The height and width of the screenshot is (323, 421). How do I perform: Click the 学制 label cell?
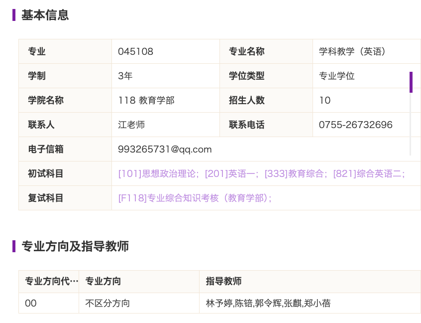coord(65,76)
